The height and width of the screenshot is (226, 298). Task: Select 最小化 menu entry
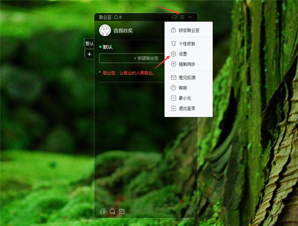(189, 98)
